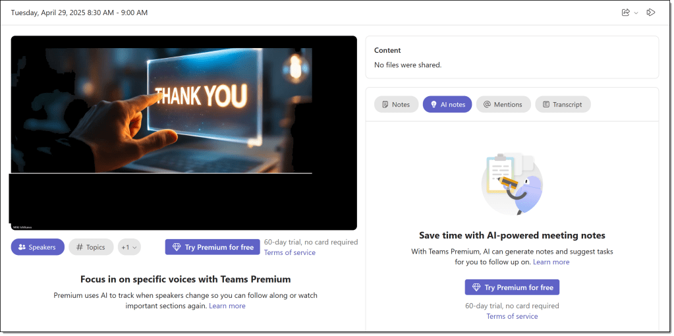674x336 pixels.
Task: Open Terms of service link beside video
Action: 289,252
